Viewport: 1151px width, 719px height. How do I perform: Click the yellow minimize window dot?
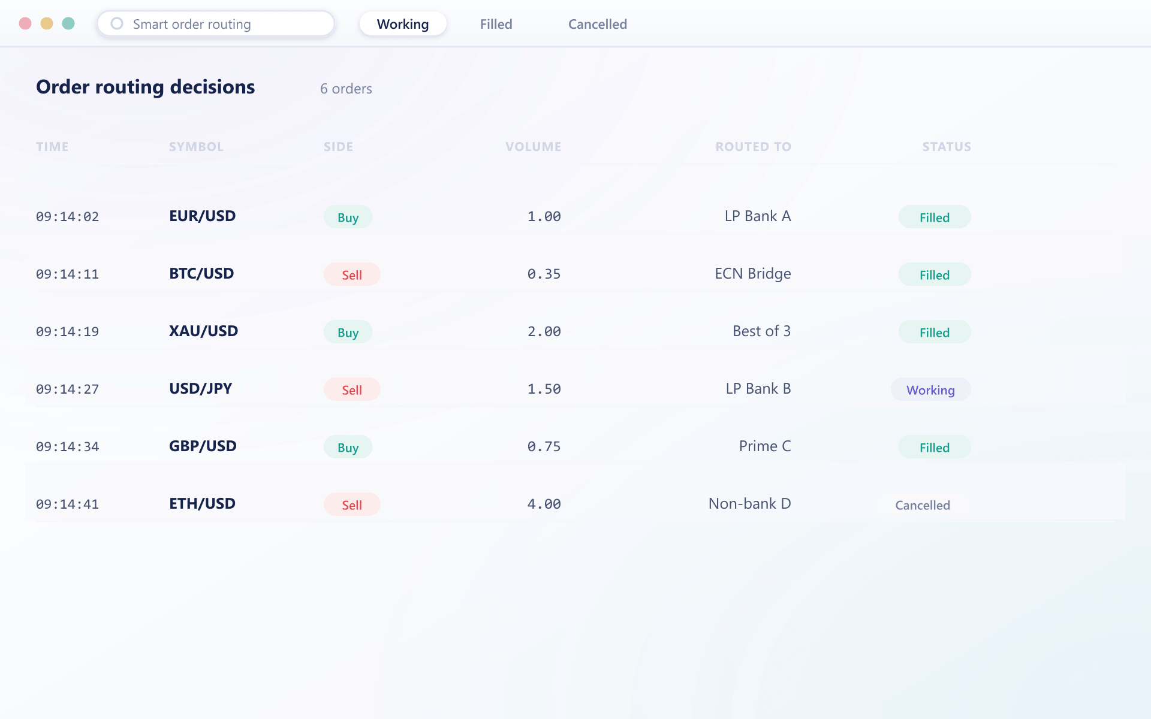click(x=47, y=23)
